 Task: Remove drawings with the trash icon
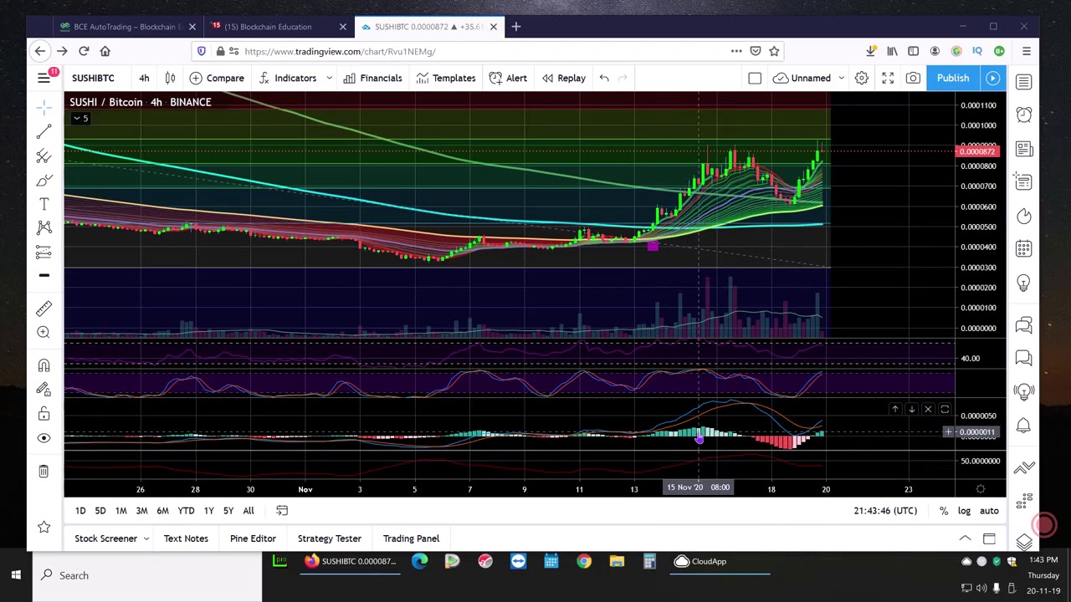click(44, 472)
